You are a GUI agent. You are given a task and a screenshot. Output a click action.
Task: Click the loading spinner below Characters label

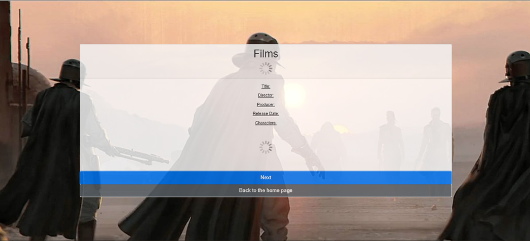[266, 147]
